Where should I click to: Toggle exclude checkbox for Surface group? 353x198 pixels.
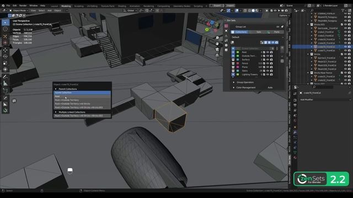coord(264,60)
